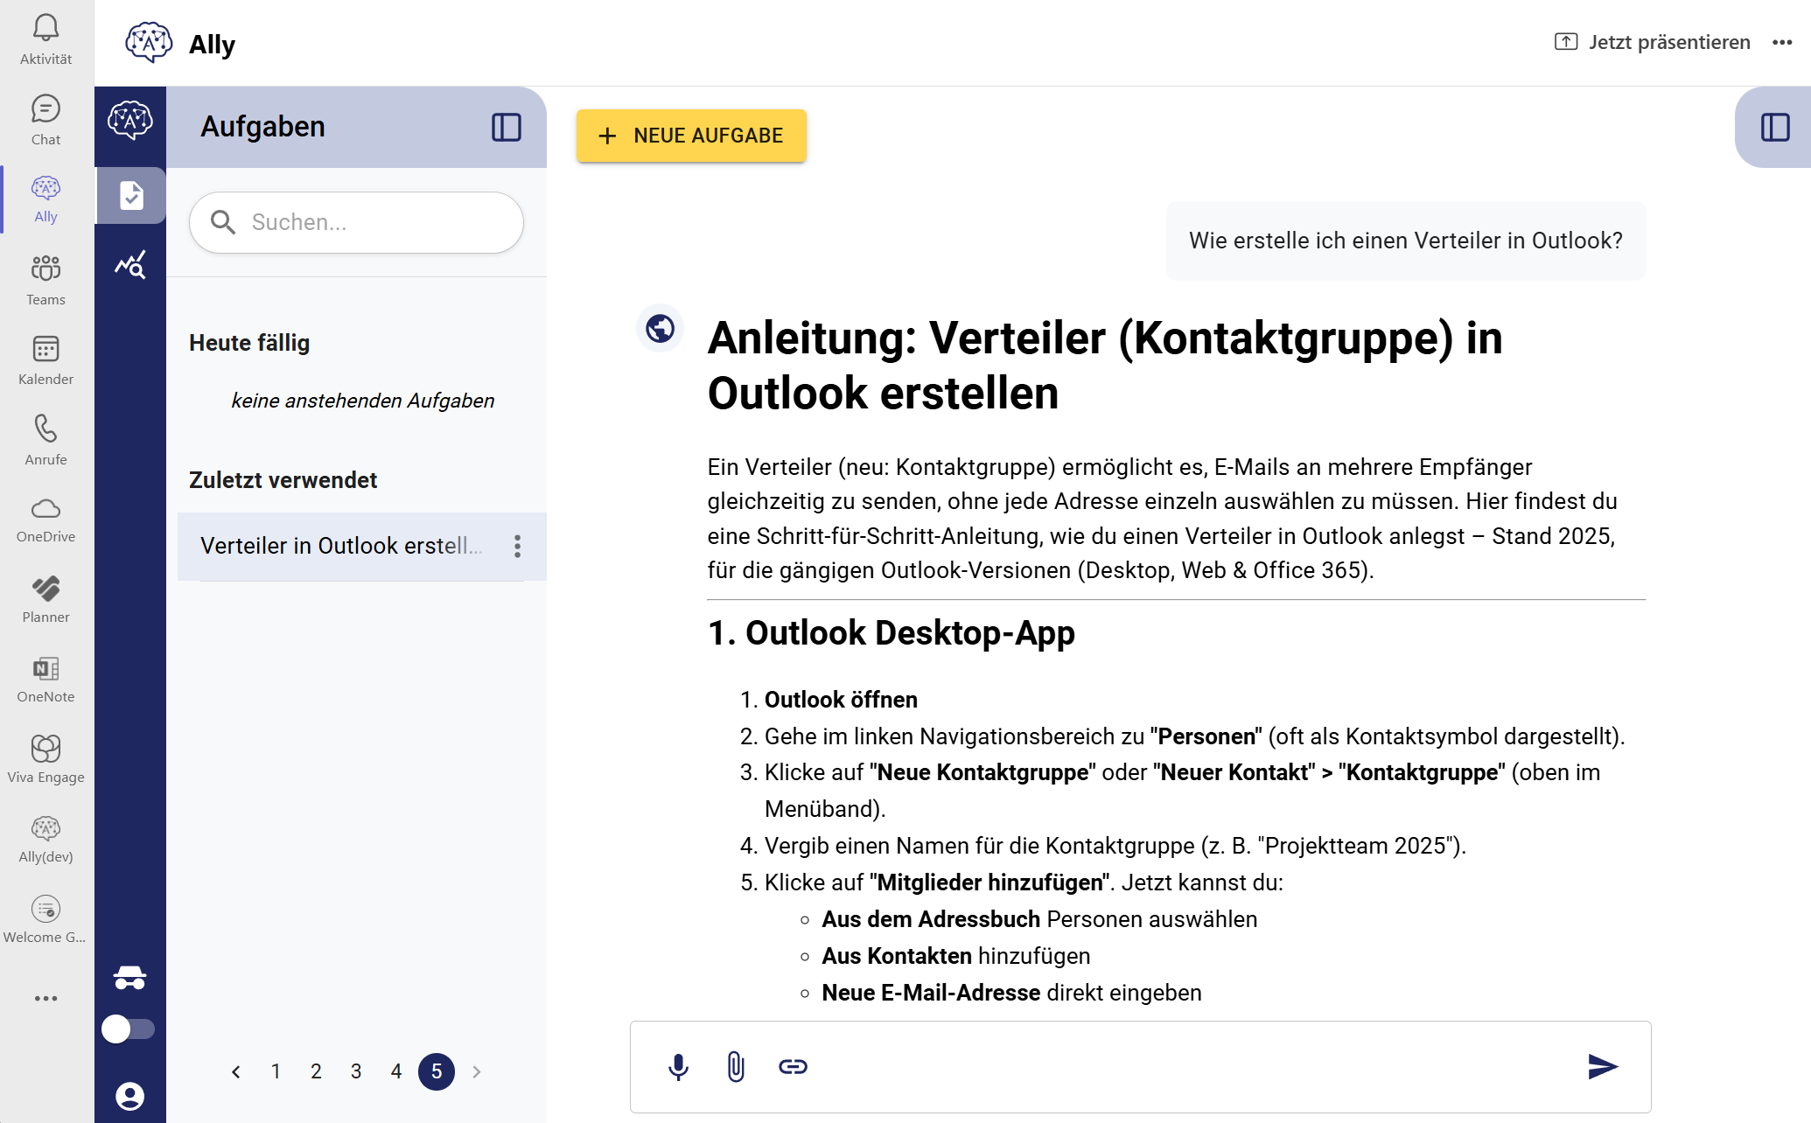The image size is (1811, 1123).
Task: Toggle the incognito mode switch
Action: pos(128,1029)
